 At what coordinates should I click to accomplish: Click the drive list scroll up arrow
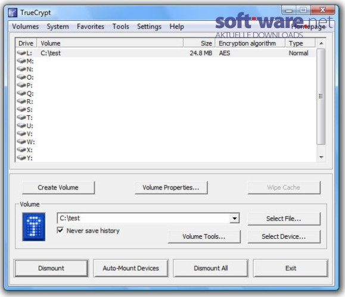[321, 43]
